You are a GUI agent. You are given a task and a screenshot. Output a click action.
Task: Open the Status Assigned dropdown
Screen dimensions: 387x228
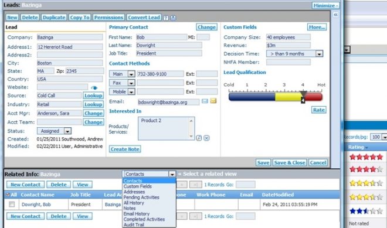tap(67, 131)
